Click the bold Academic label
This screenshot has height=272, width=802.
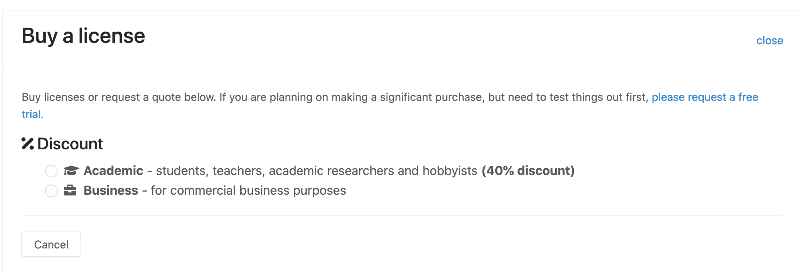pyautogui.click(x=113, y=171)
